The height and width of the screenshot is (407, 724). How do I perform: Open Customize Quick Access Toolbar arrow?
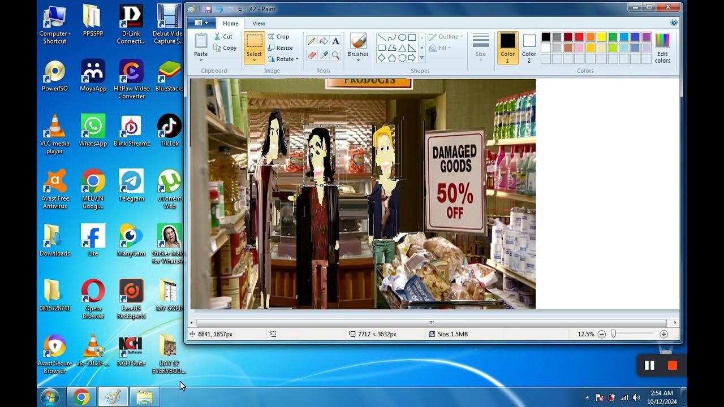[240, 10]
